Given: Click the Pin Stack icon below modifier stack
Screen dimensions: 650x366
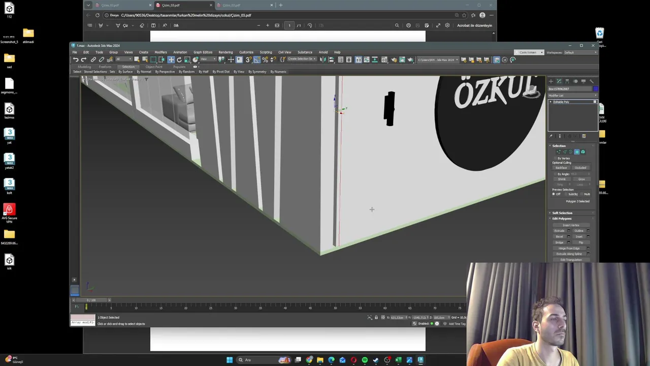Looking at the screenshot, I should click(x=550, y=136).
